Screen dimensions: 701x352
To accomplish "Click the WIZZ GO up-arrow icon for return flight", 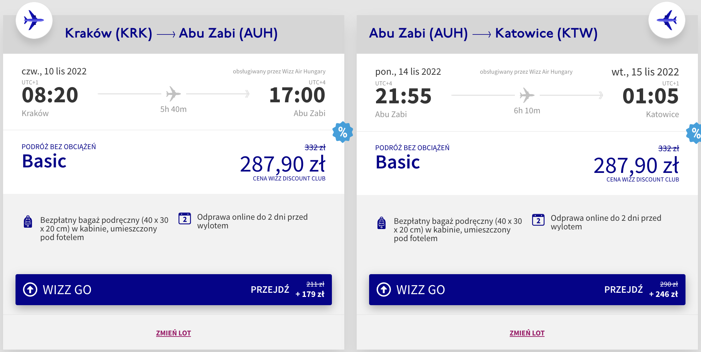I will [384, 289].
